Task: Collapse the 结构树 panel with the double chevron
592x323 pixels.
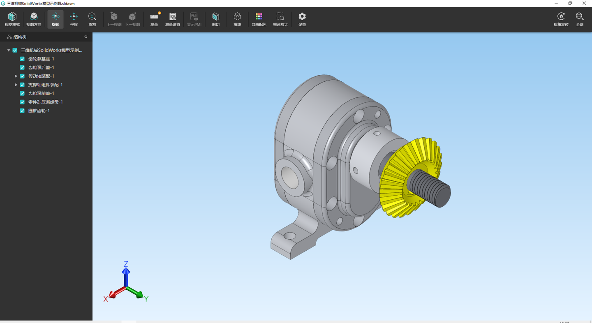Action: [86, 37]
